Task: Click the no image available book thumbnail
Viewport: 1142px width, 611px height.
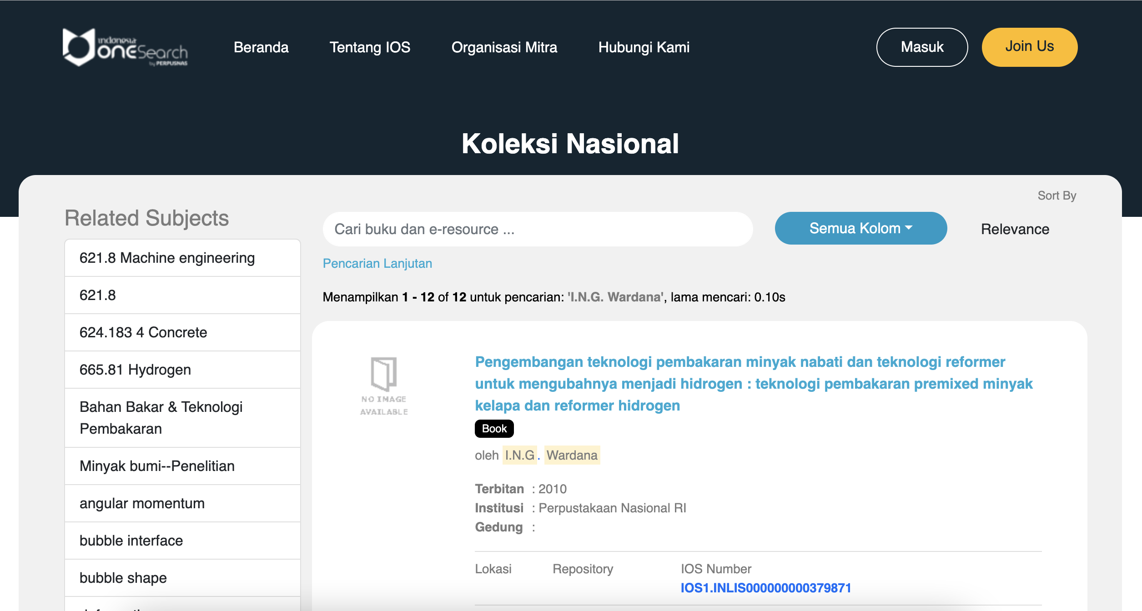Action: 384,386
